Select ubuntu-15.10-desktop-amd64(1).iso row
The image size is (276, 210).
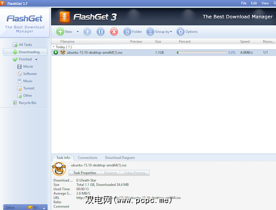[164, 53]
